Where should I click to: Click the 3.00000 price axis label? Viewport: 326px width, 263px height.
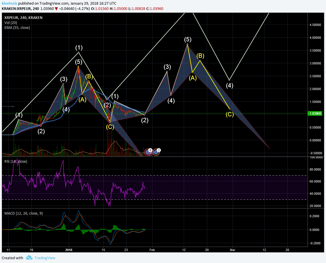pos(315,63)
